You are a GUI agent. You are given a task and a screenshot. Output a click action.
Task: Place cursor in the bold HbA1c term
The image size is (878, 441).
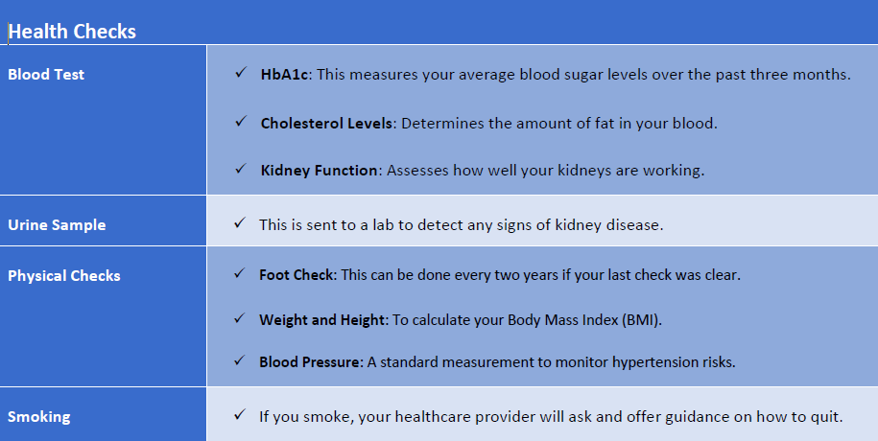point(284,75)
